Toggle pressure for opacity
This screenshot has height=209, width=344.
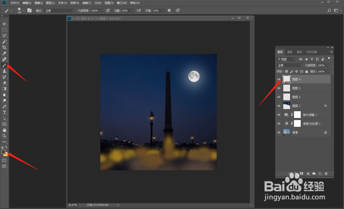click(108, 11)
